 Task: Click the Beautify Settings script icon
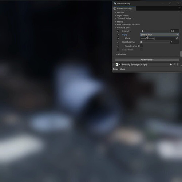(117, 64)
